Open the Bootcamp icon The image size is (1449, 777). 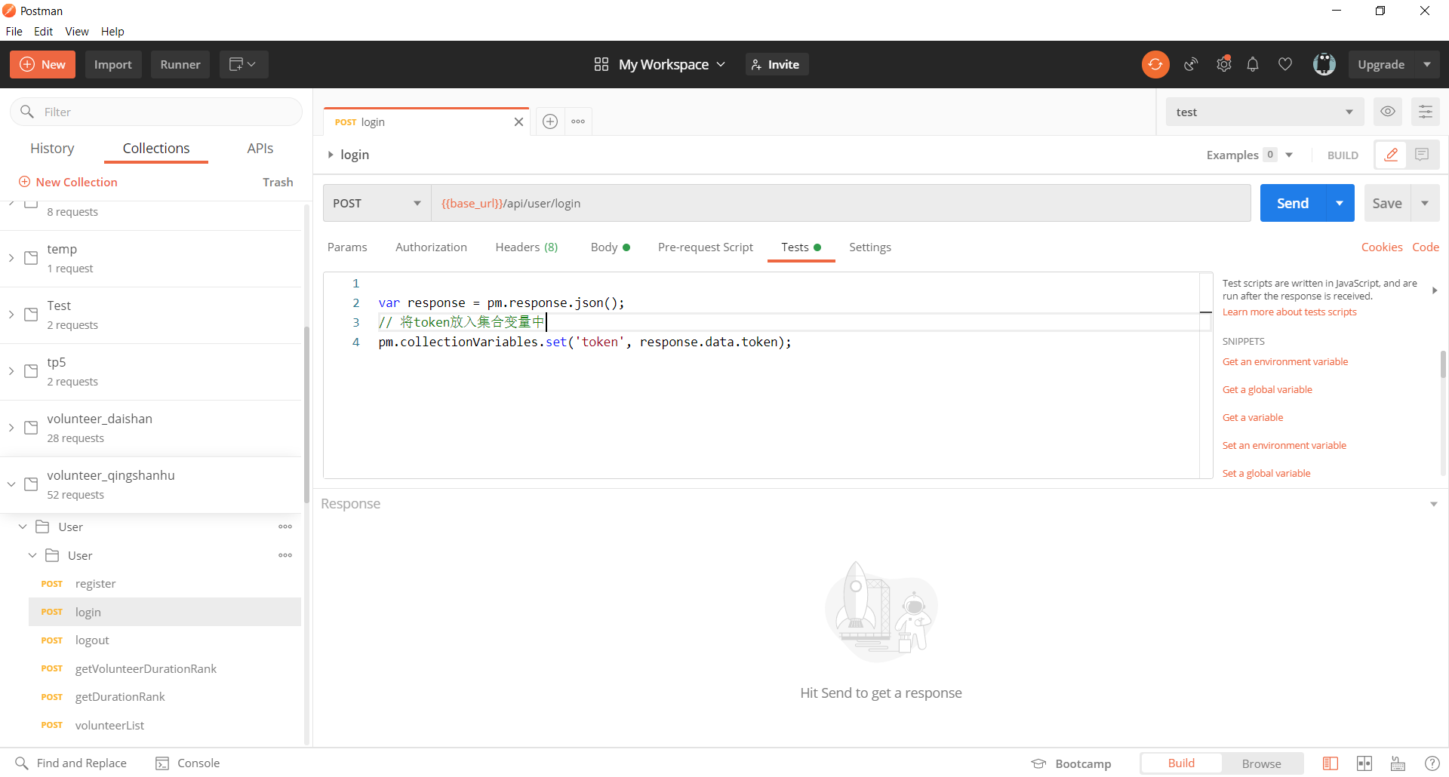click(x=1039, y=763)
